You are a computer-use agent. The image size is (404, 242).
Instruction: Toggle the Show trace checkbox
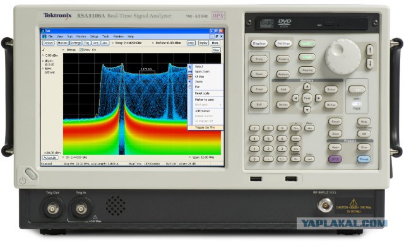[81, 50]
